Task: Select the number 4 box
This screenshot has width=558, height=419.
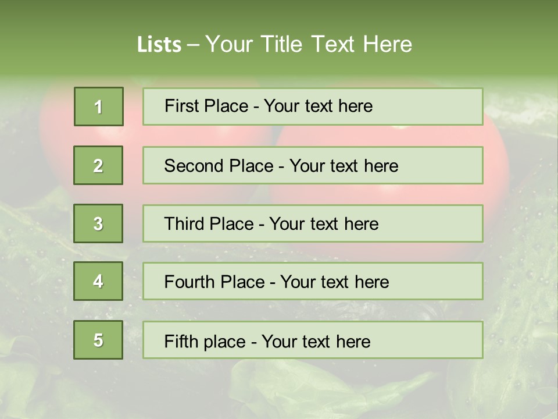Action: (98, 281)
